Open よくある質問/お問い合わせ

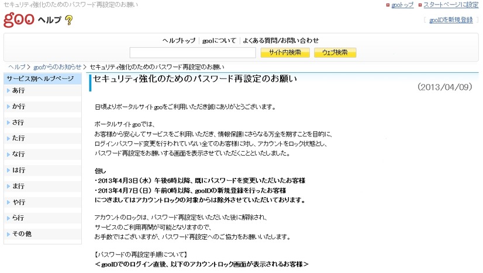(281, 41)
